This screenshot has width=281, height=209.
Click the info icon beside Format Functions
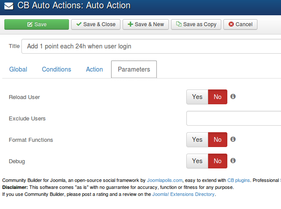(233, 139)
